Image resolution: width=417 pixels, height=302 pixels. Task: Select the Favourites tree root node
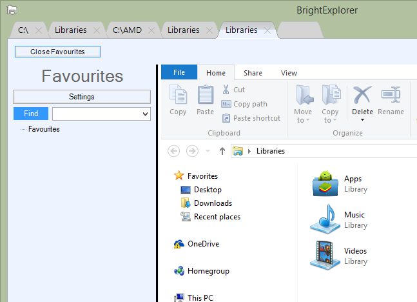[44, 129]
